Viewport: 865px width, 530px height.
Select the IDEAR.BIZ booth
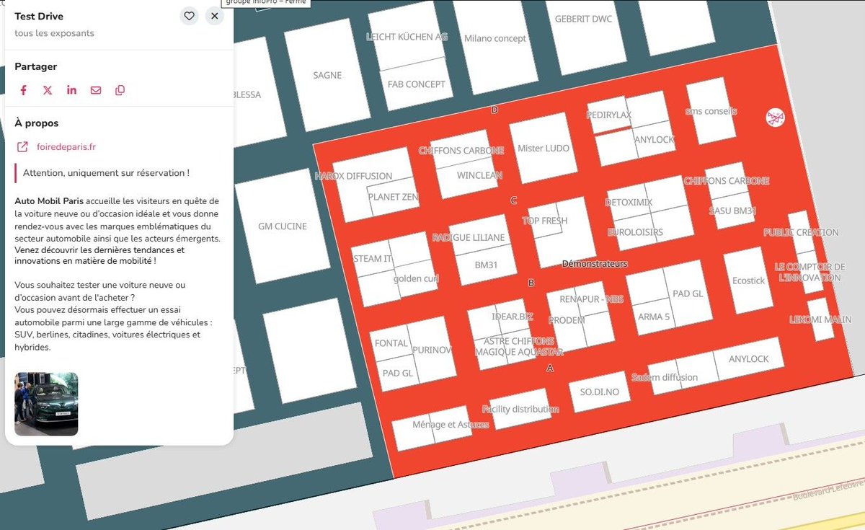pyautogui.click(x=513, y=317)
